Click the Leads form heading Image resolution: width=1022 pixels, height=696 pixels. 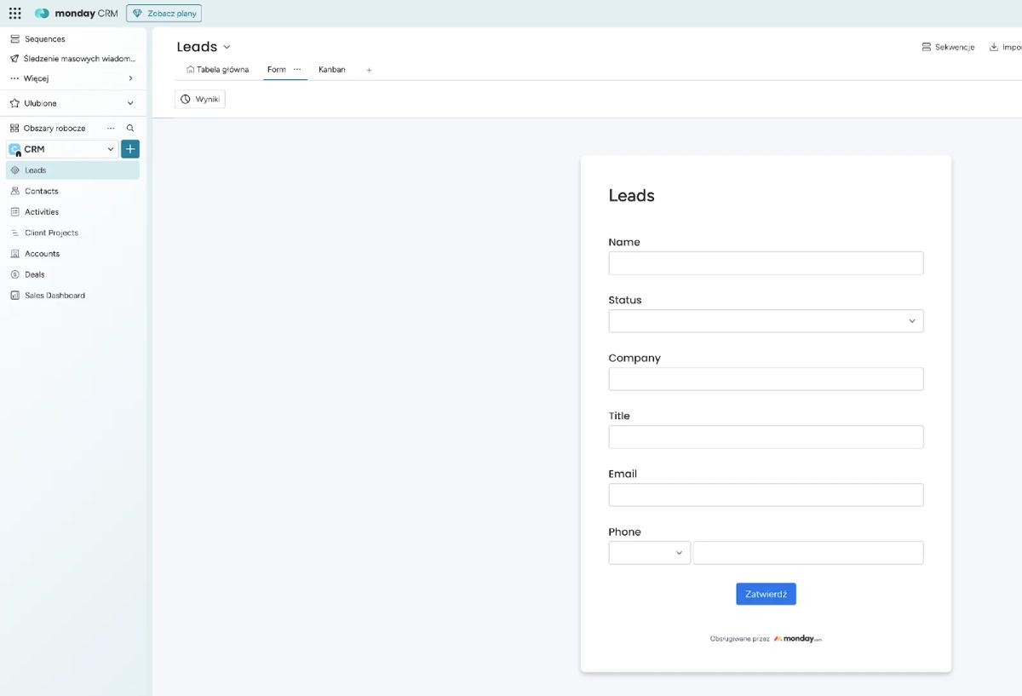click(x=631, y=195)
